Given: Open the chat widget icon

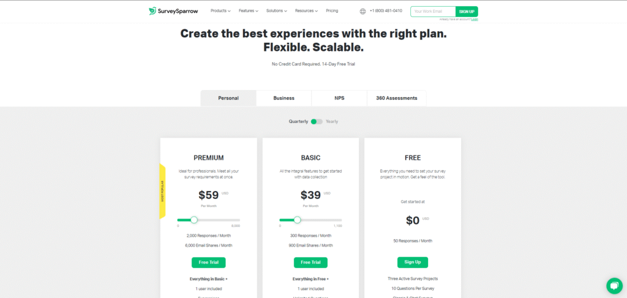Looking at the screenshot, I should [614, 286].
